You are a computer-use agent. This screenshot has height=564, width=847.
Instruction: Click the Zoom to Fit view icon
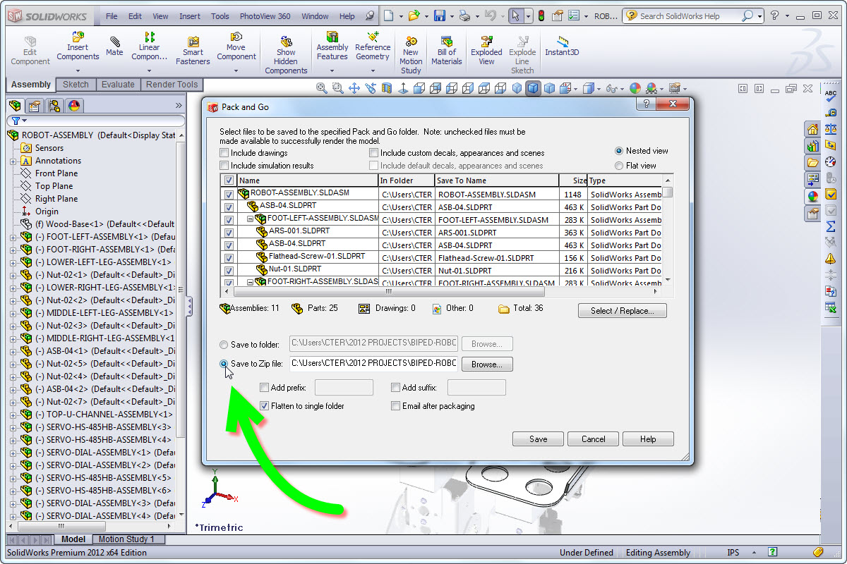pos(322,88)
